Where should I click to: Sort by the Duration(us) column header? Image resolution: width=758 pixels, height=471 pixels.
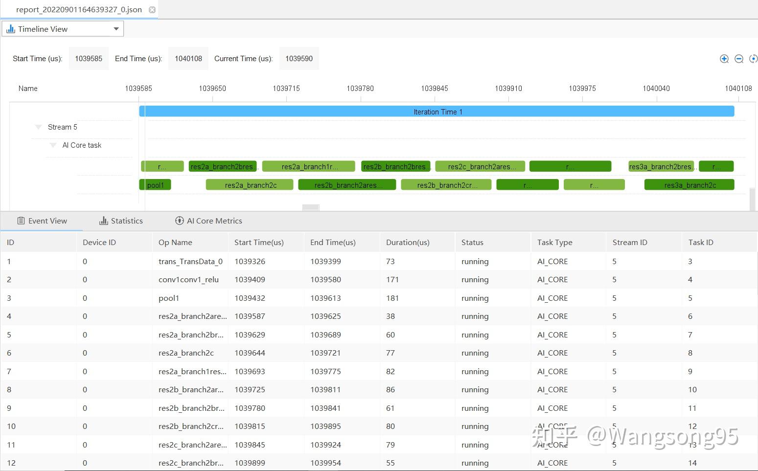407,243
